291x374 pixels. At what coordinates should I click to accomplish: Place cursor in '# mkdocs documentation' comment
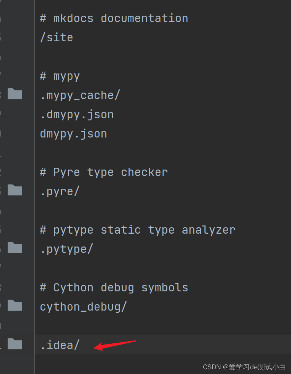point(114,18)
